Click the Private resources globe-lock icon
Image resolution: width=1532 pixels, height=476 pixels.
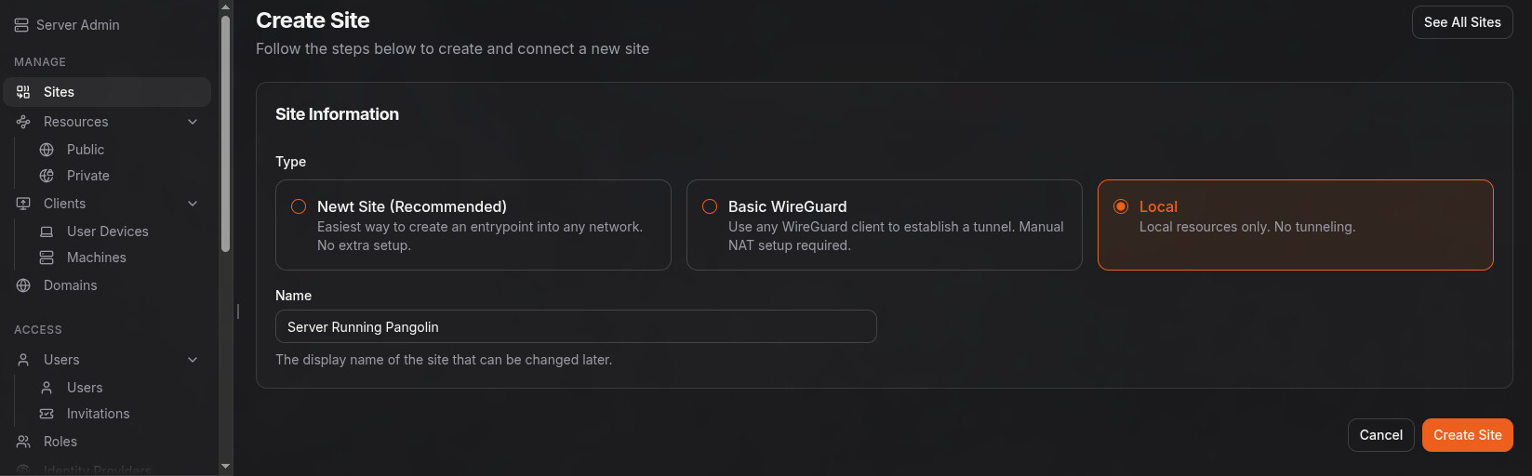47,176
